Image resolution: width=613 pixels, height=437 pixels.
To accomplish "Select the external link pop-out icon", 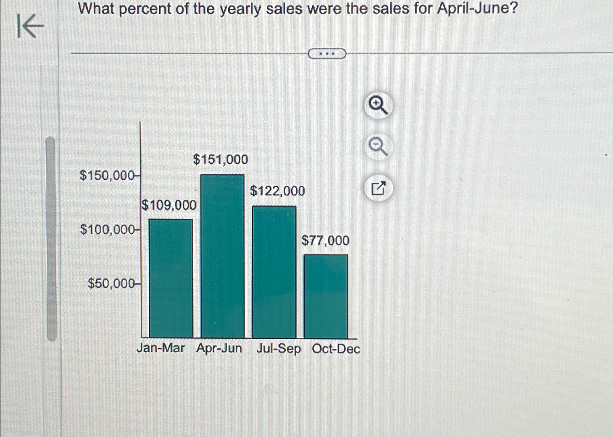I will tap(378, 189).
